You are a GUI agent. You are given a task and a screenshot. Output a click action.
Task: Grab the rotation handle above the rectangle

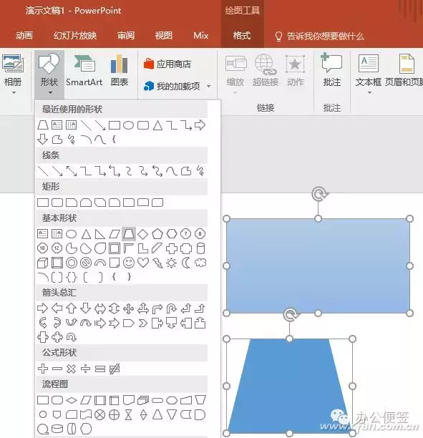click(x=319, y=194)
